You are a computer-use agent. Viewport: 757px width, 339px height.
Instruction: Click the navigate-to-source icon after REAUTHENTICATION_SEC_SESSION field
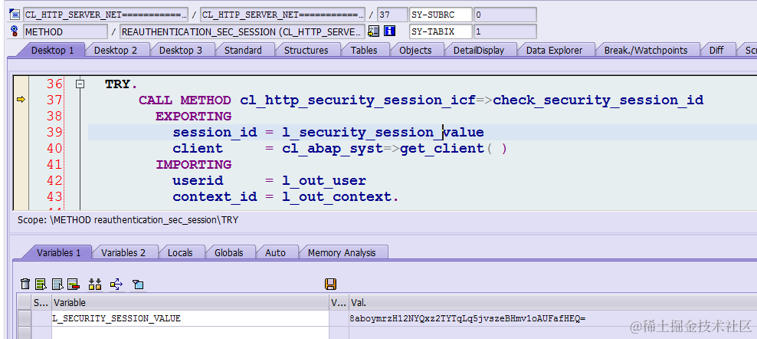pos(373,31)
